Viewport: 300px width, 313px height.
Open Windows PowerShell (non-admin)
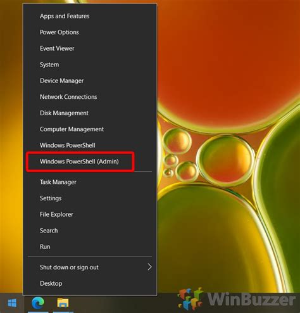(x=90, y=145)
